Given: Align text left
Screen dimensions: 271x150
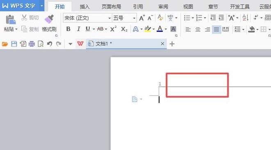Looking at the screenshot, I should click(188, 29).
